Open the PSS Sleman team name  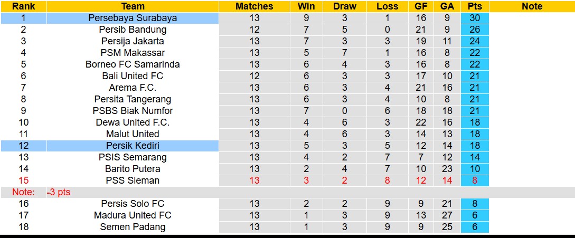133,180
